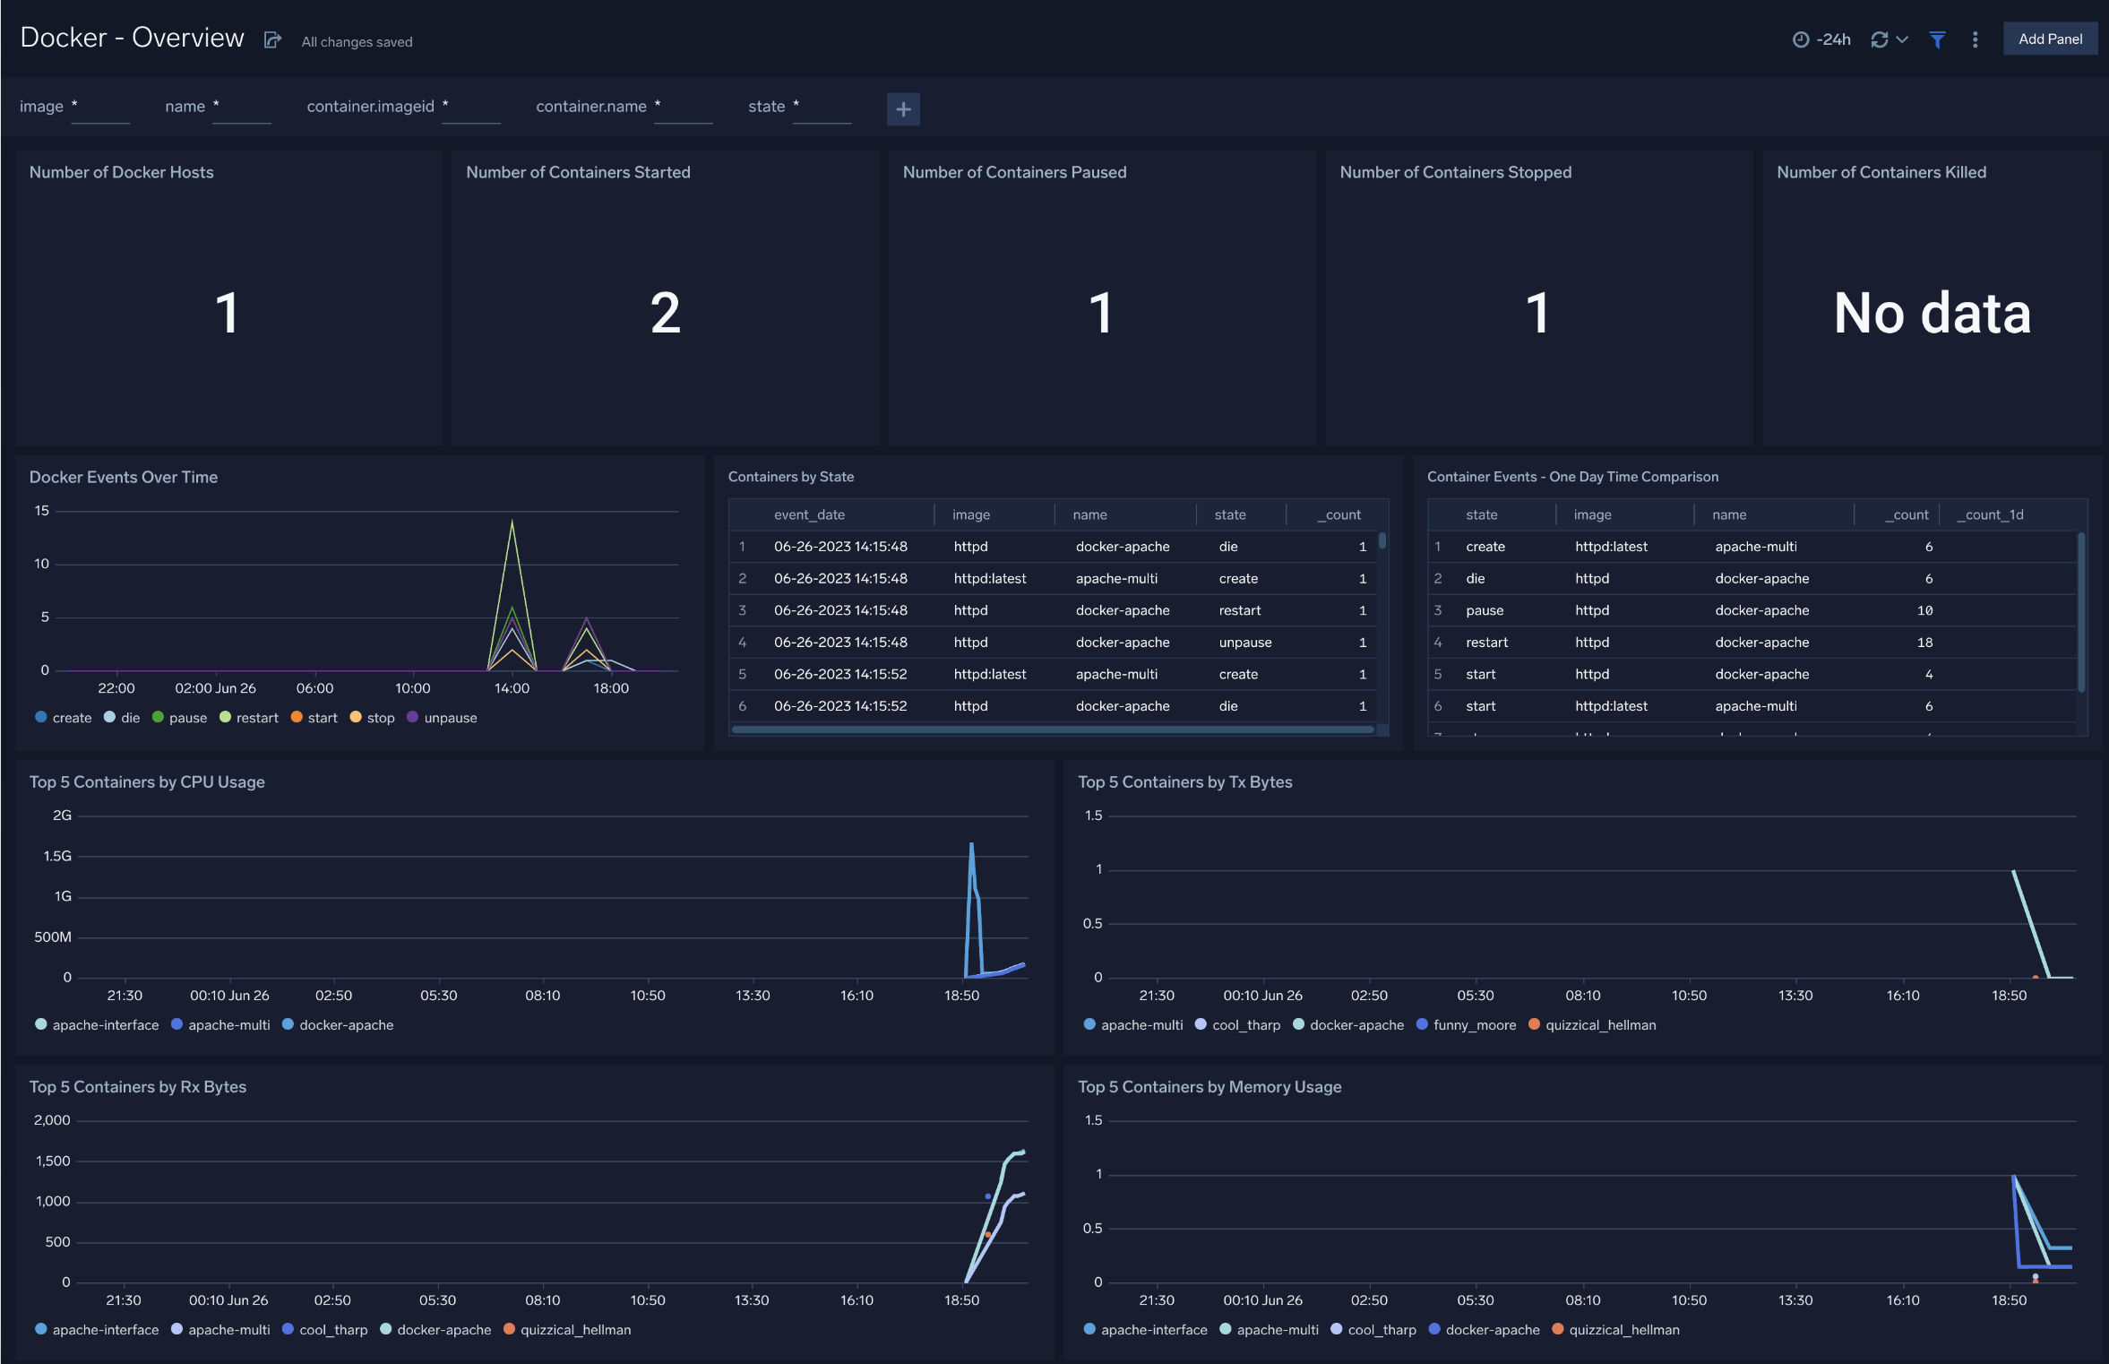2109x1364 pixels.
Task: Click the create series color dot
Action: coord(39,717)
